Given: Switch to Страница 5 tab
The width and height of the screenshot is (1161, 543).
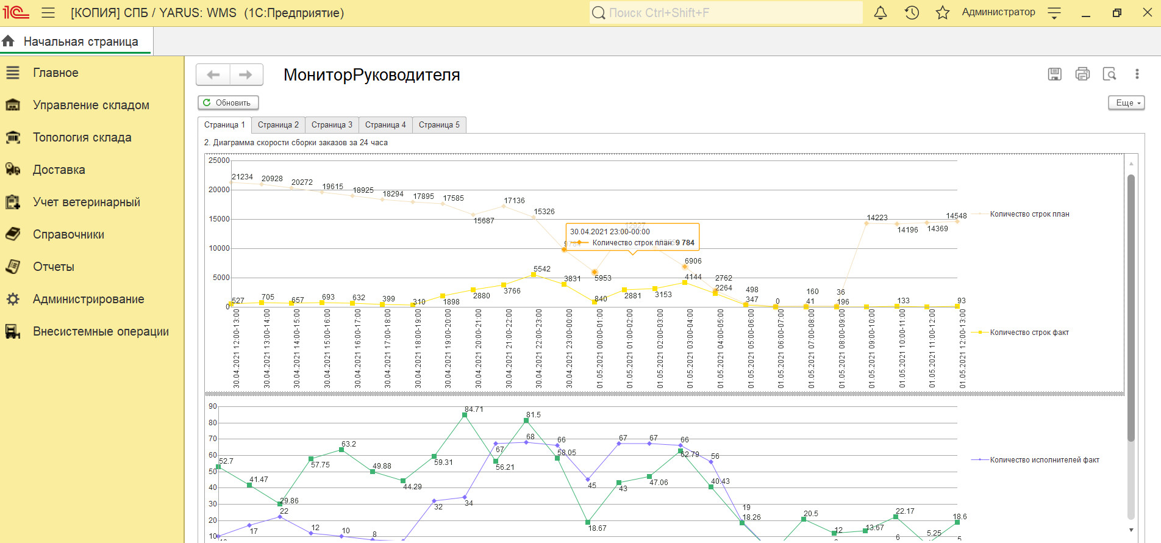Looking at the screenshot, I should [x=439, y=124].
